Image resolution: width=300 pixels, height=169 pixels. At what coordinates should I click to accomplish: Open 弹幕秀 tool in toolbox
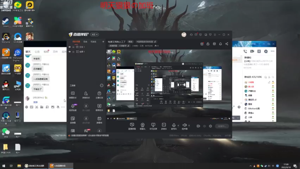pos(99,120)
